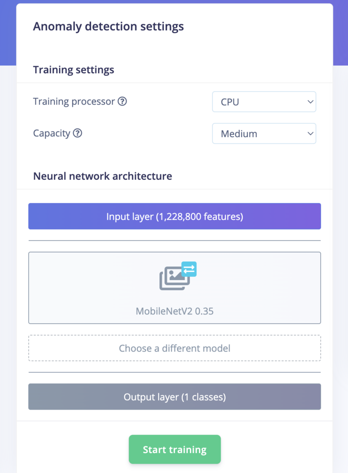
Task: Click the word Medium in Capacity field
Action: click(x=239, y=134)
